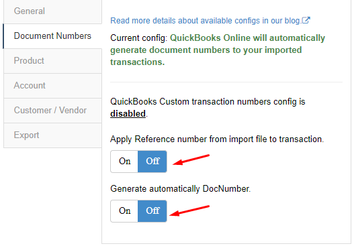
Task: Enable Generate automatically DocNumber with On
Action: (124, 211)
